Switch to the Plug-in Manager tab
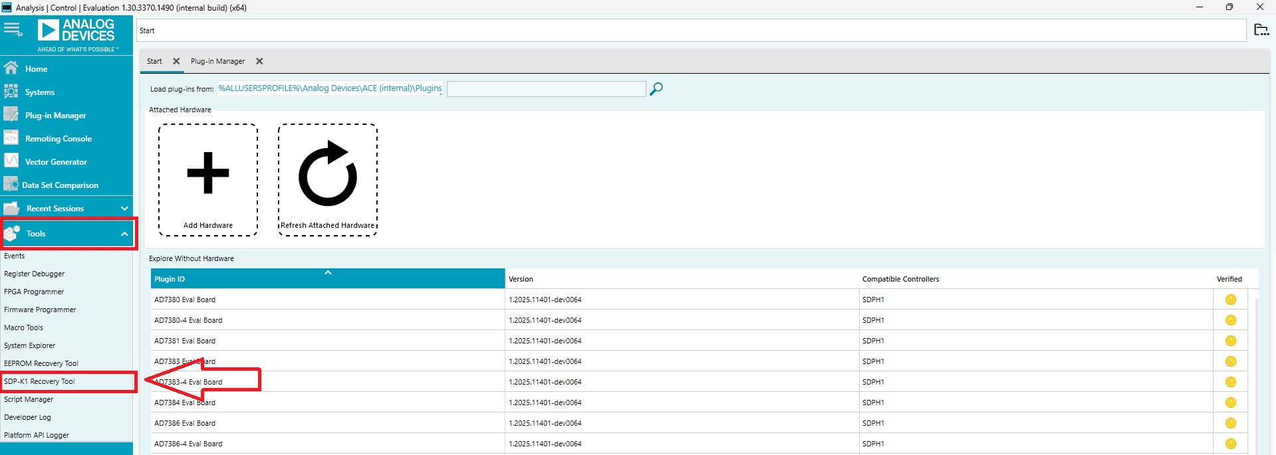The height and width of the screenshot is (455, 1276). click(x=218, y=61)
